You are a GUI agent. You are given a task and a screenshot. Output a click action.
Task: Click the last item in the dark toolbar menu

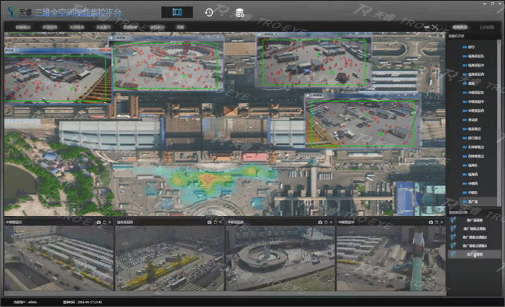point(181,28)
